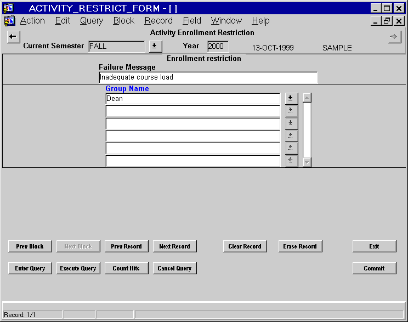This screenshot has width=408, height=322.
Task: Click the Failure Message text field
Action: coord(208,77)
